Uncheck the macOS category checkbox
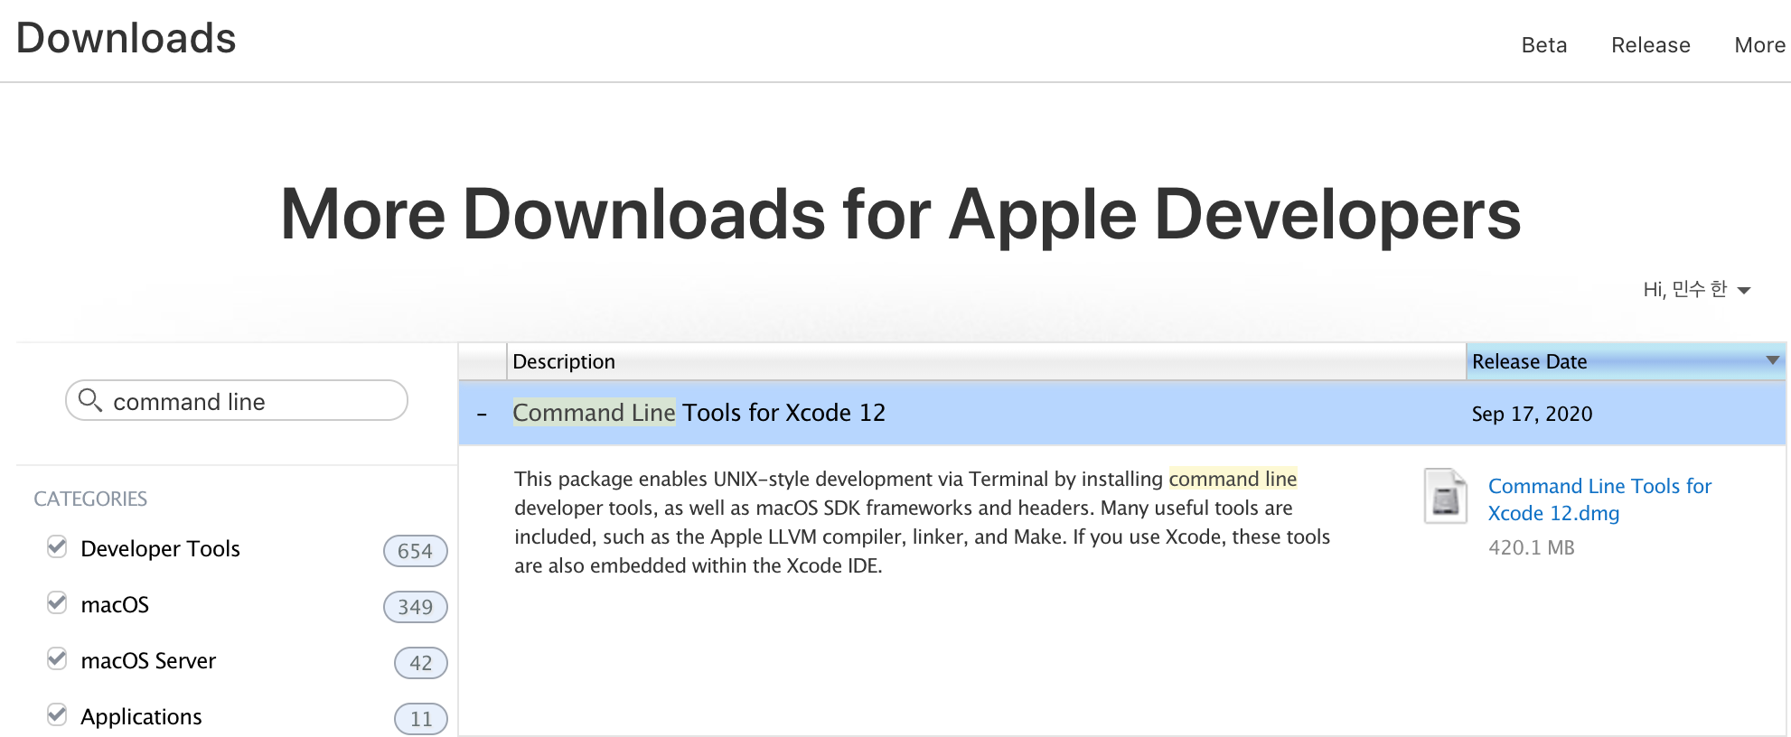Image resolution: width=1791 pixels, height=737 pixels. tap(57, 602)
